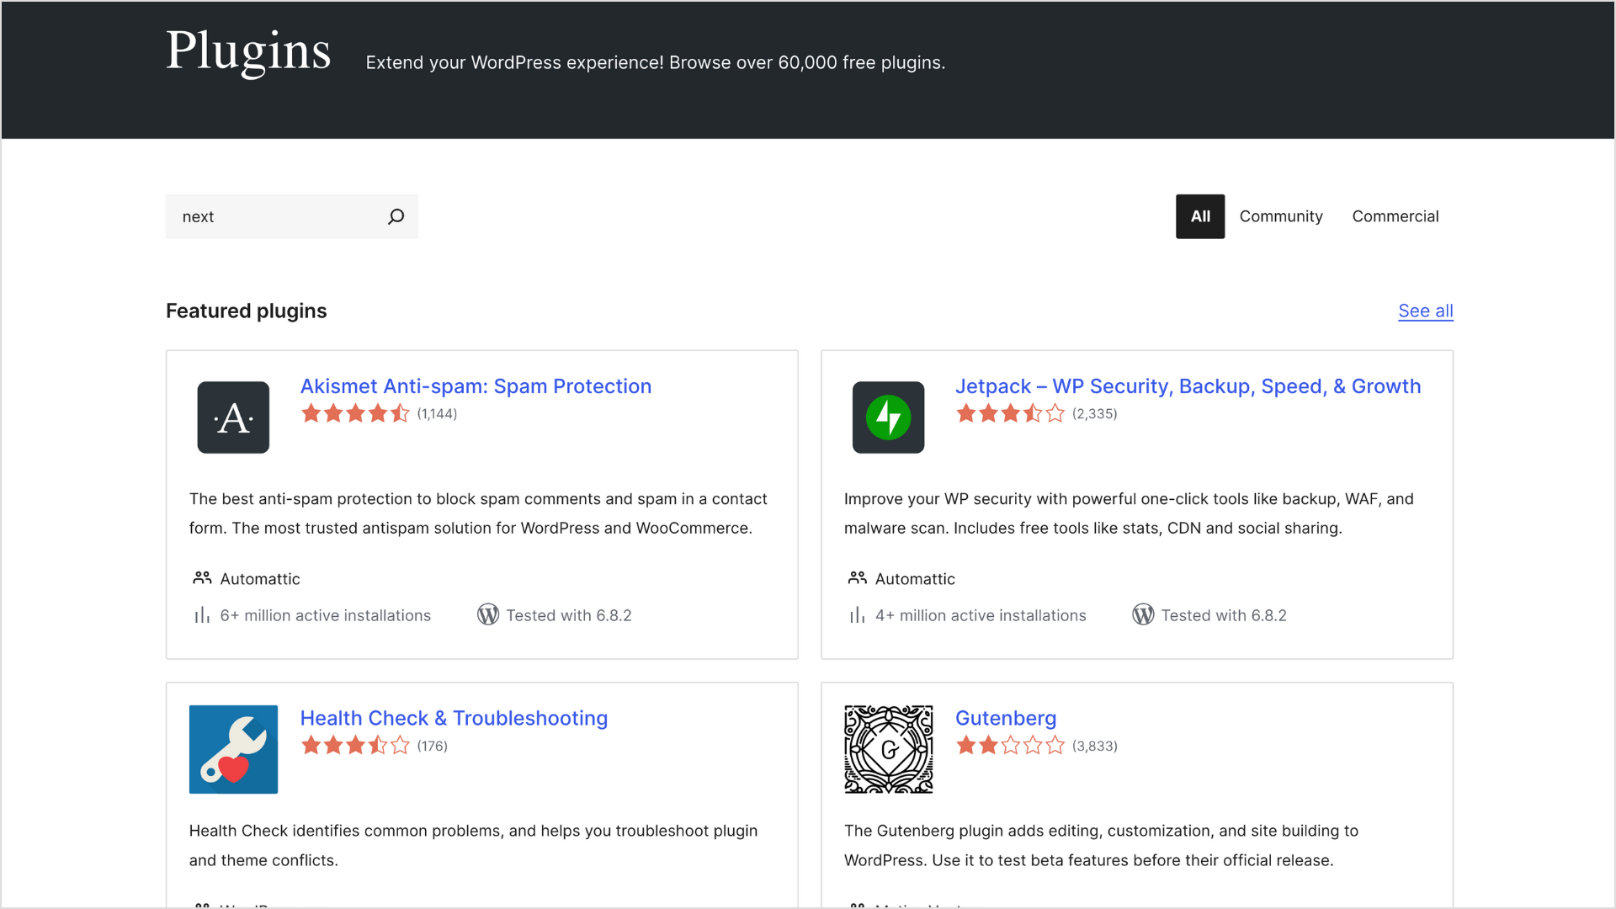The width and height of the screenshot is (1616, 909).
Task: Open the Health Check & Troubleshooting link
Action: 454,718
